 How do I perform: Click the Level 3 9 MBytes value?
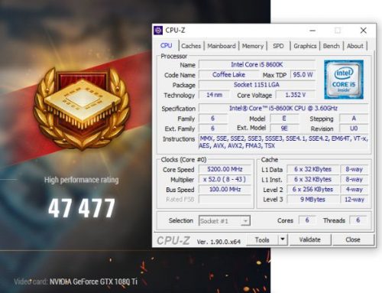(313, 199)
